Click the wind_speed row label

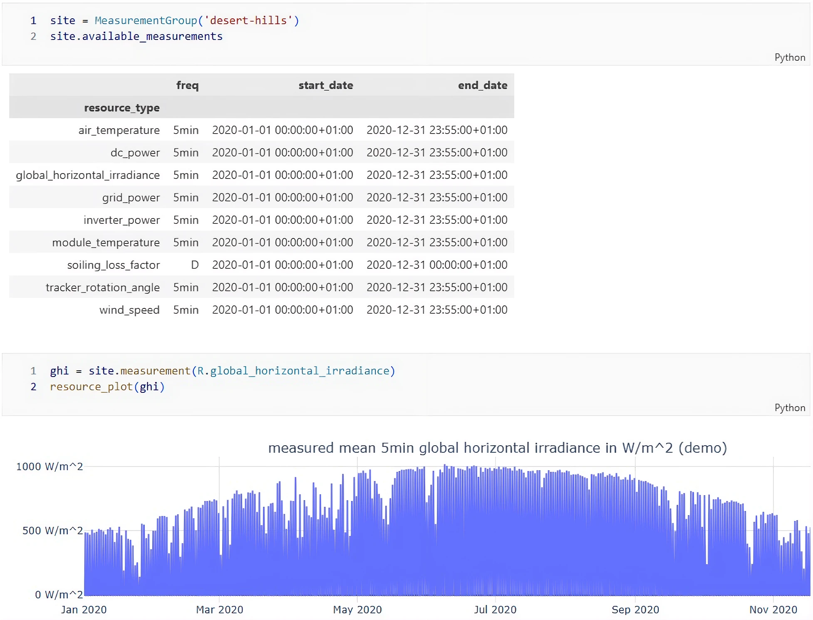(x=129, y=310)
